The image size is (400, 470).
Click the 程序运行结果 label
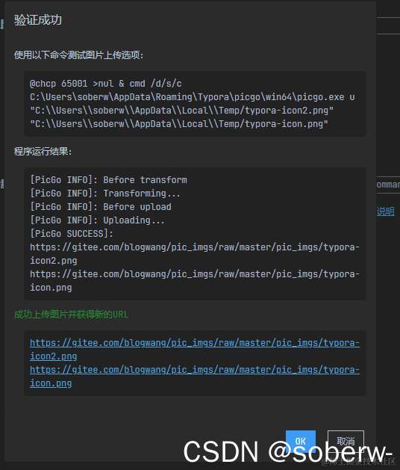coord(43,152)
